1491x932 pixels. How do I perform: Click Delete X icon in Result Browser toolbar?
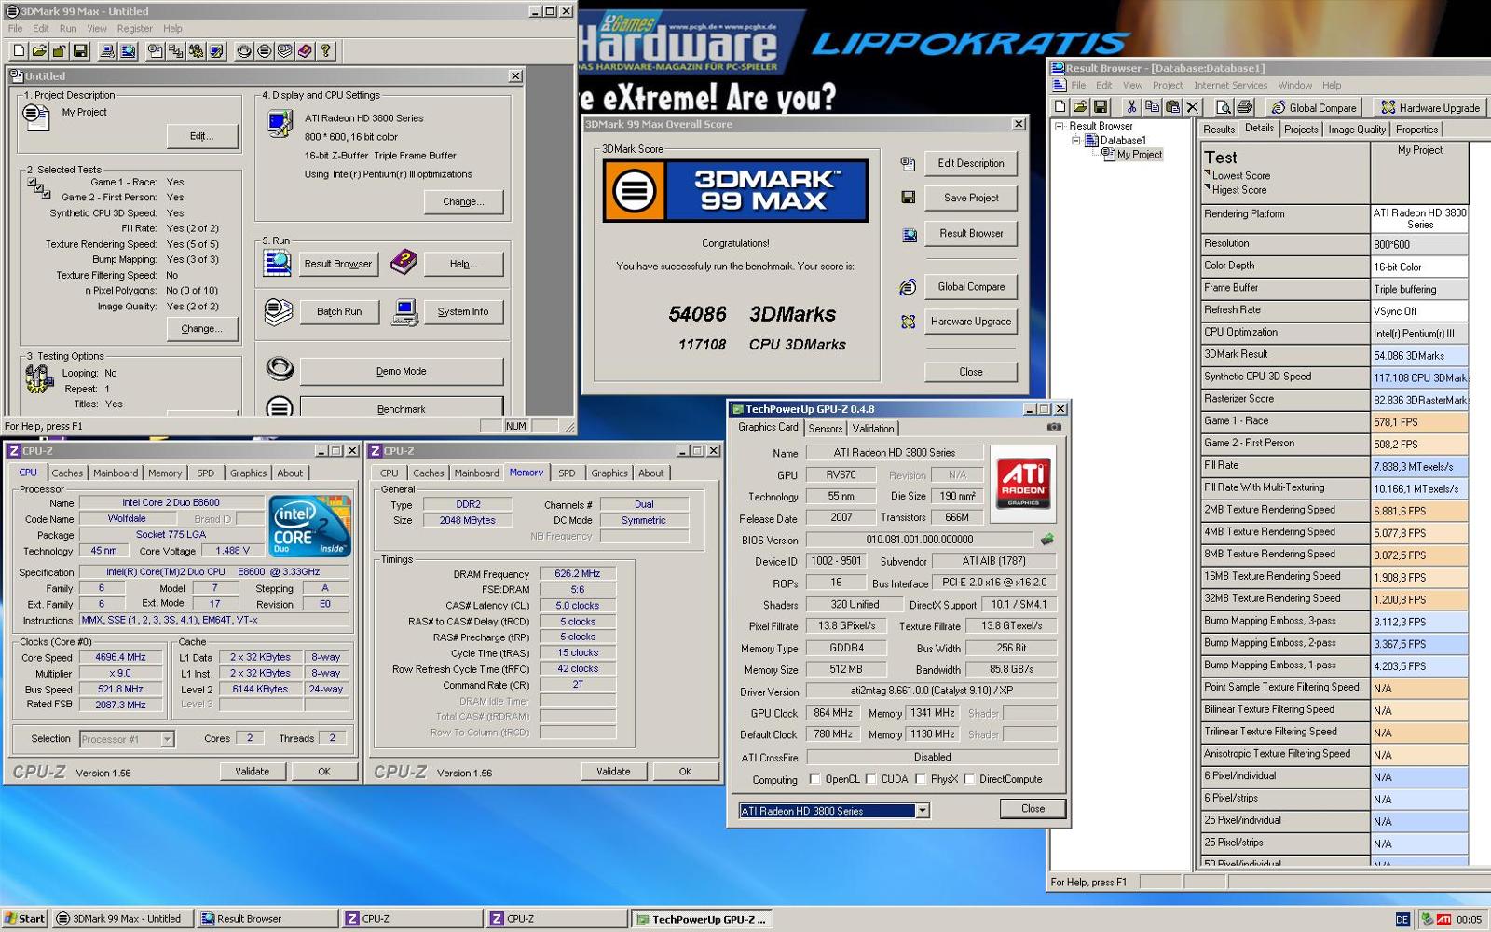pyautogui.click(x=1192, y=107)
